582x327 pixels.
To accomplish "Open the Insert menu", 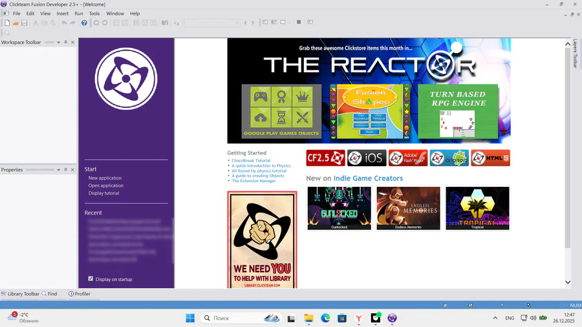I will [62, 14].
